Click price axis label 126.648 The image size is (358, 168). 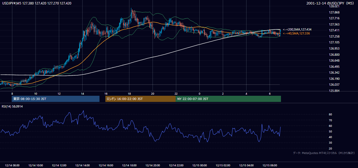pos(334,60)
